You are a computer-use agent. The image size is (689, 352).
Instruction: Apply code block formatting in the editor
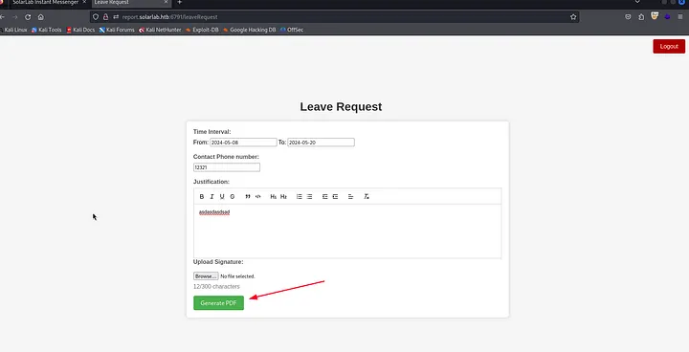[x=258, y=196]
